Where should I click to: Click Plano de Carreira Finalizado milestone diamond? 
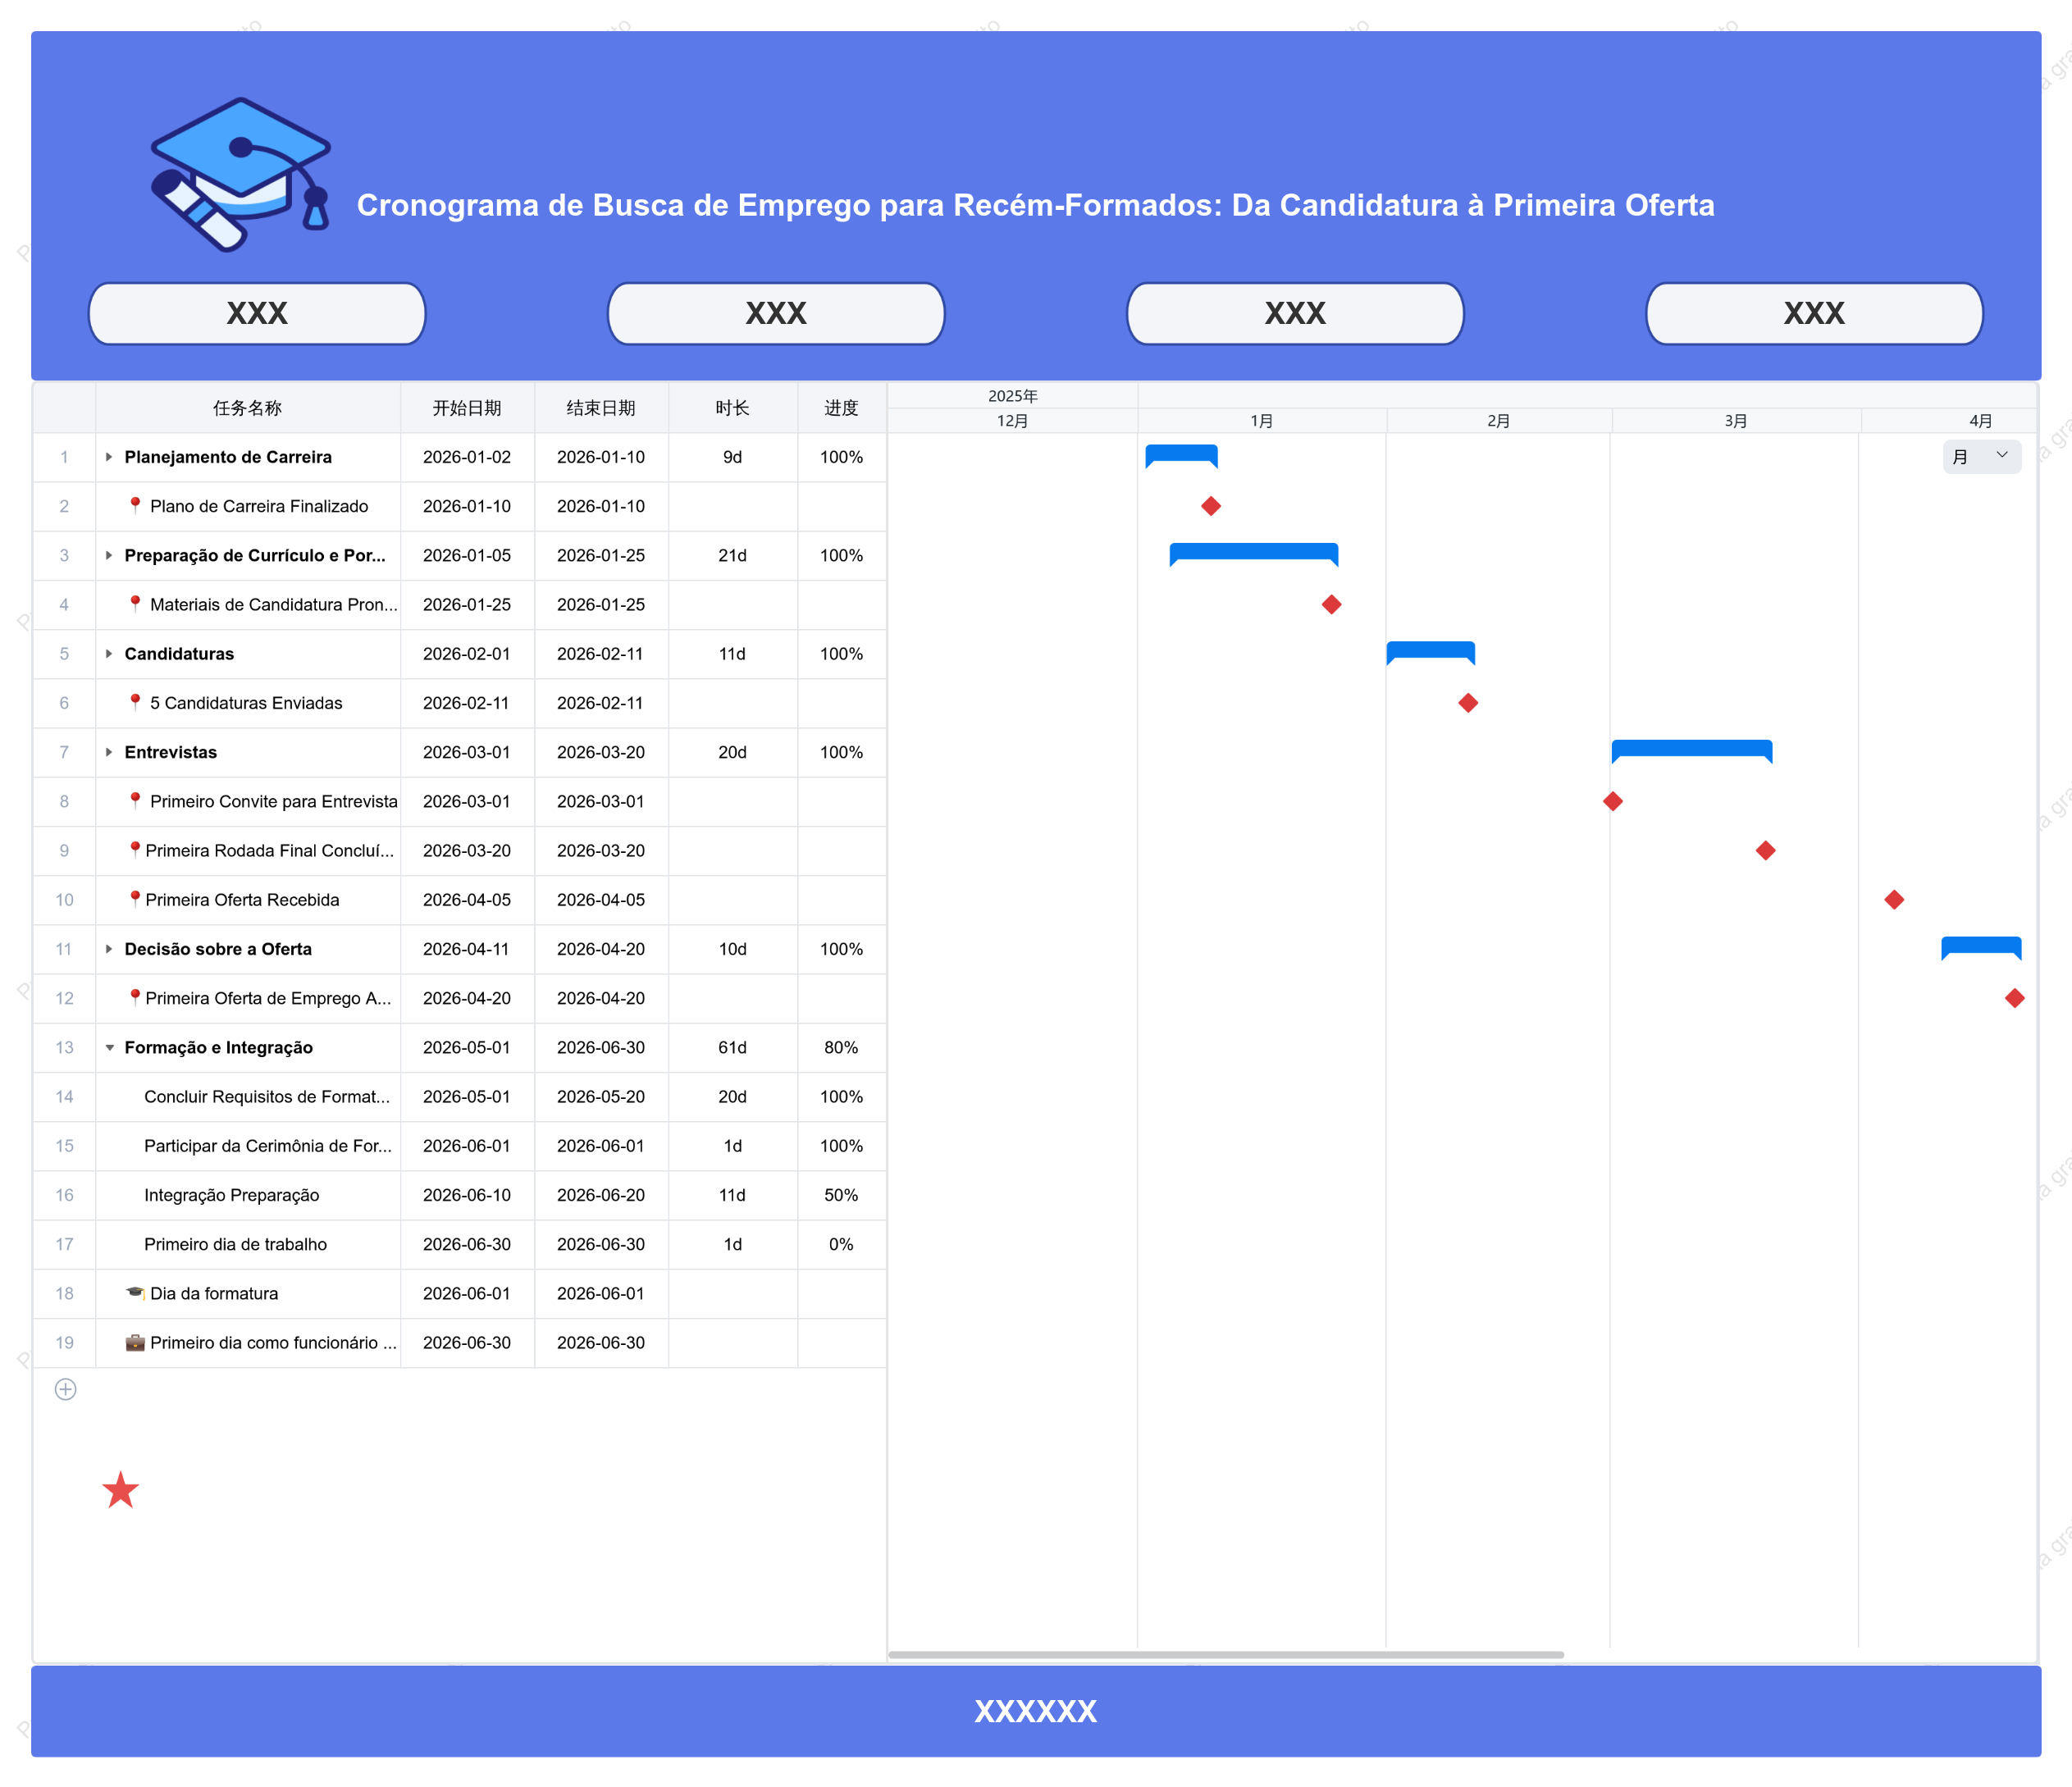1211,506
